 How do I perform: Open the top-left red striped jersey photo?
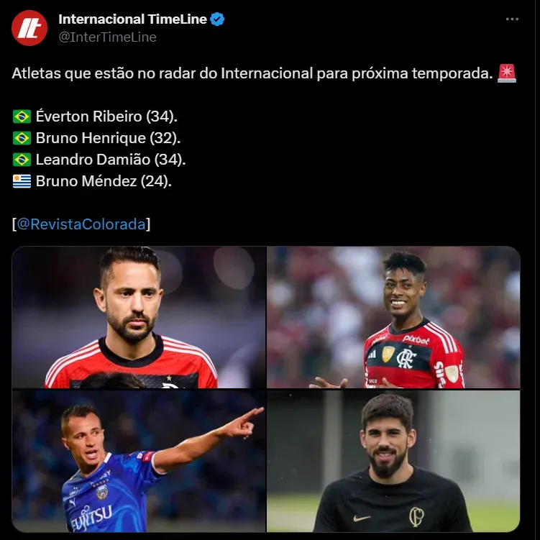point(139,317)
